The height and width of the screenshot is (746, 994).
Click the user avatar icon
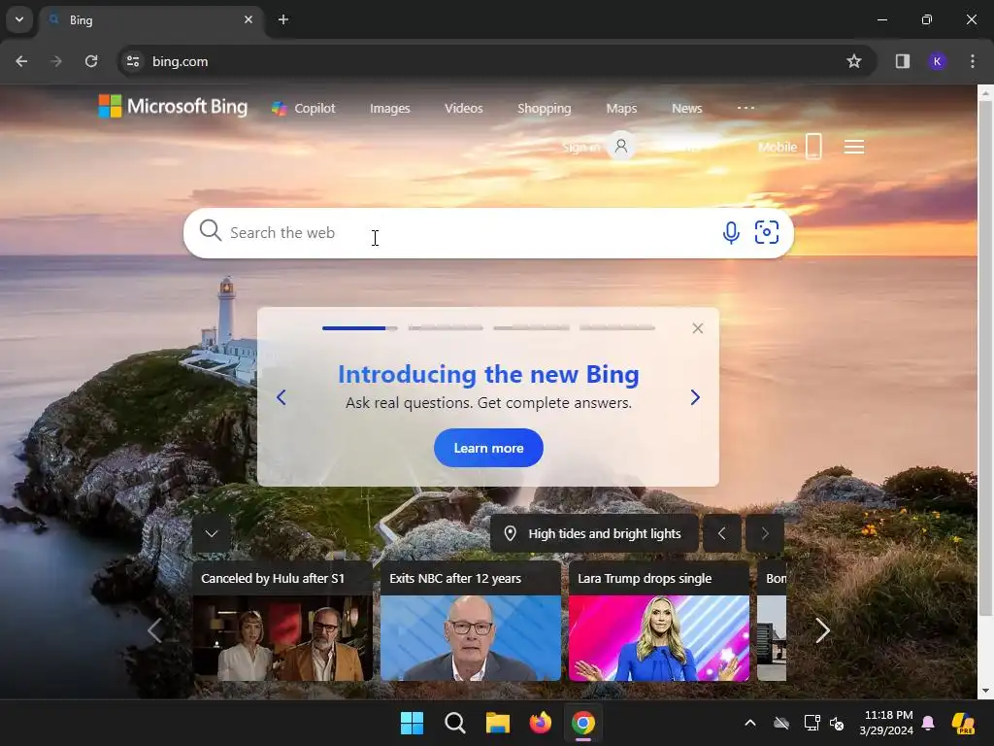[621, 147]
